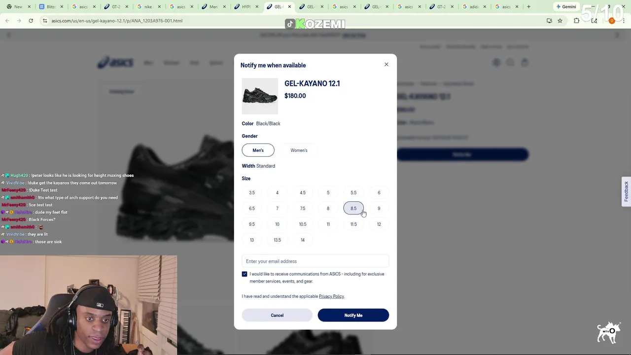
Task: Choose size 4.5
Action: pyautogui.click(x=303, y=193)
